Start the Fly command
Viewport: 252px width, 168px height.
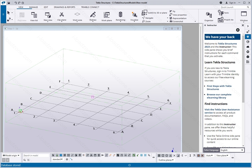tap(172, 11)
